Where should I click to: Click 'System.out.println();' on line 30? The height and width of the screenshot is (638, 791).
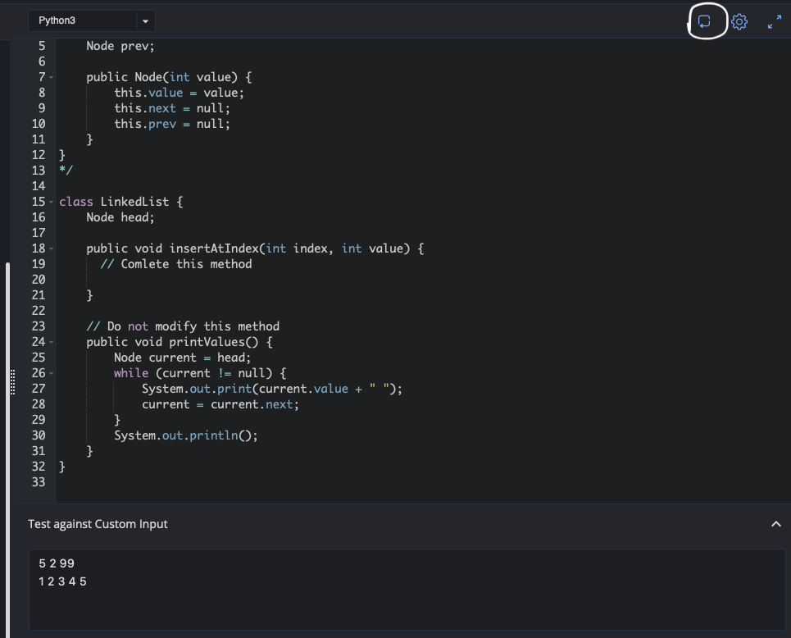click(x=185, y=435)
